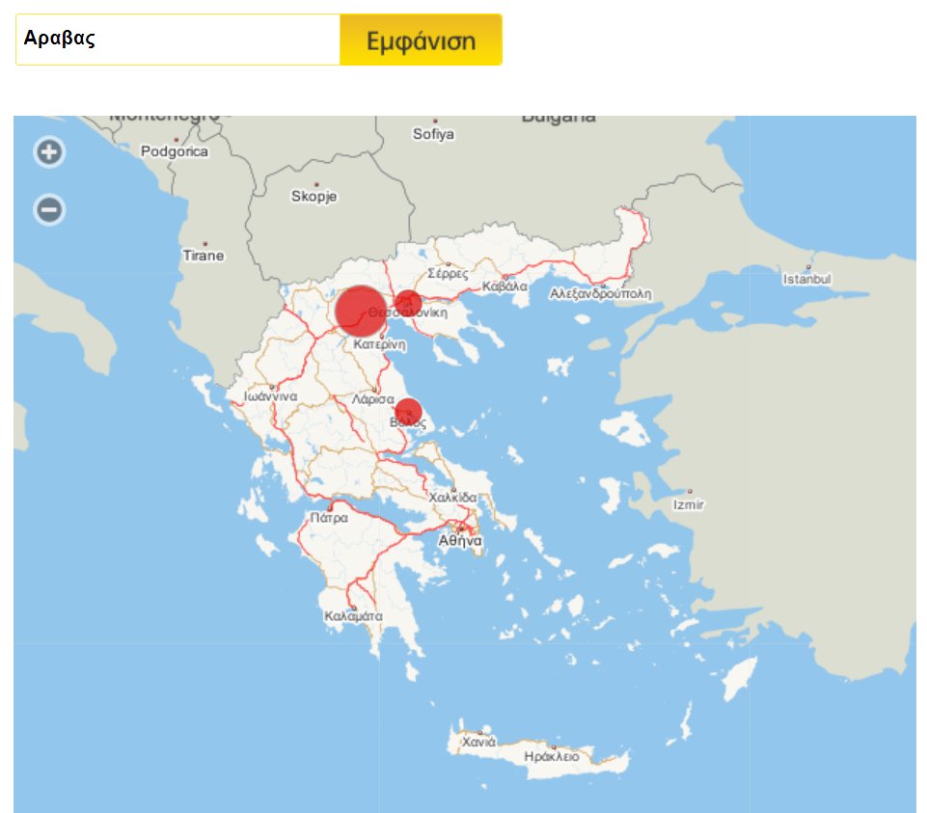Click the Tirane city label
This screenshot has height=813, width=927.
[204, 256]
